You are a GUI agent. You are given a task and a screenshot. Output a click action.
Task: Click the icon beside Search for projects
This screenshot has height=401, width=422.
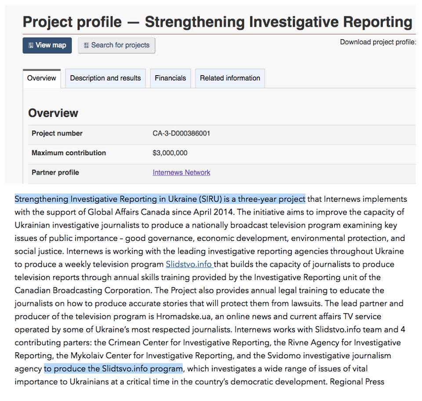[x=86, y=45]
